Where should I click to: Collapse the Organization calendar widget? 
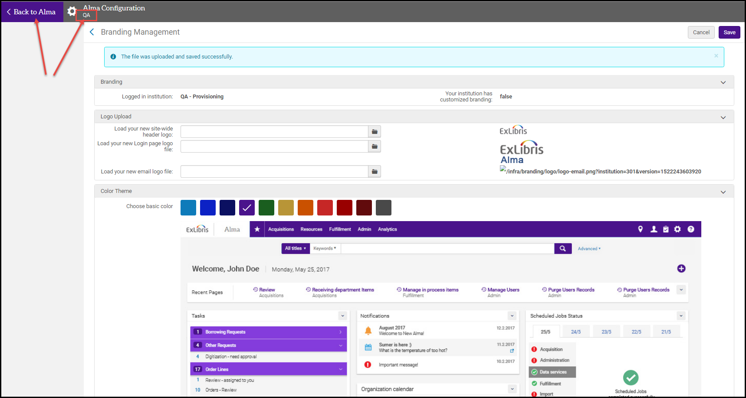[512, 389]
